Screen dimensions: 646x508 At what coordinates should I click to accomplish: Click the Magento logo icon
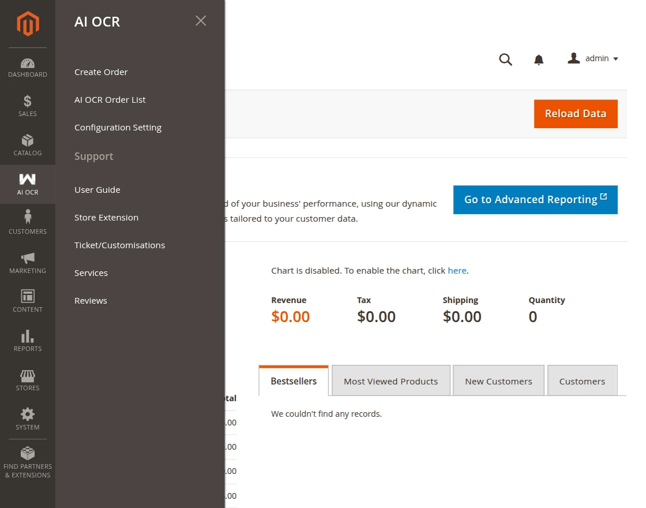point(27,23)
